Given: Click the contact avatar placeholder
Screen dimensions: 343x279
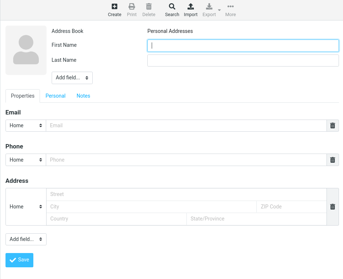Looking at the screenshot, I should pos(26,50).
